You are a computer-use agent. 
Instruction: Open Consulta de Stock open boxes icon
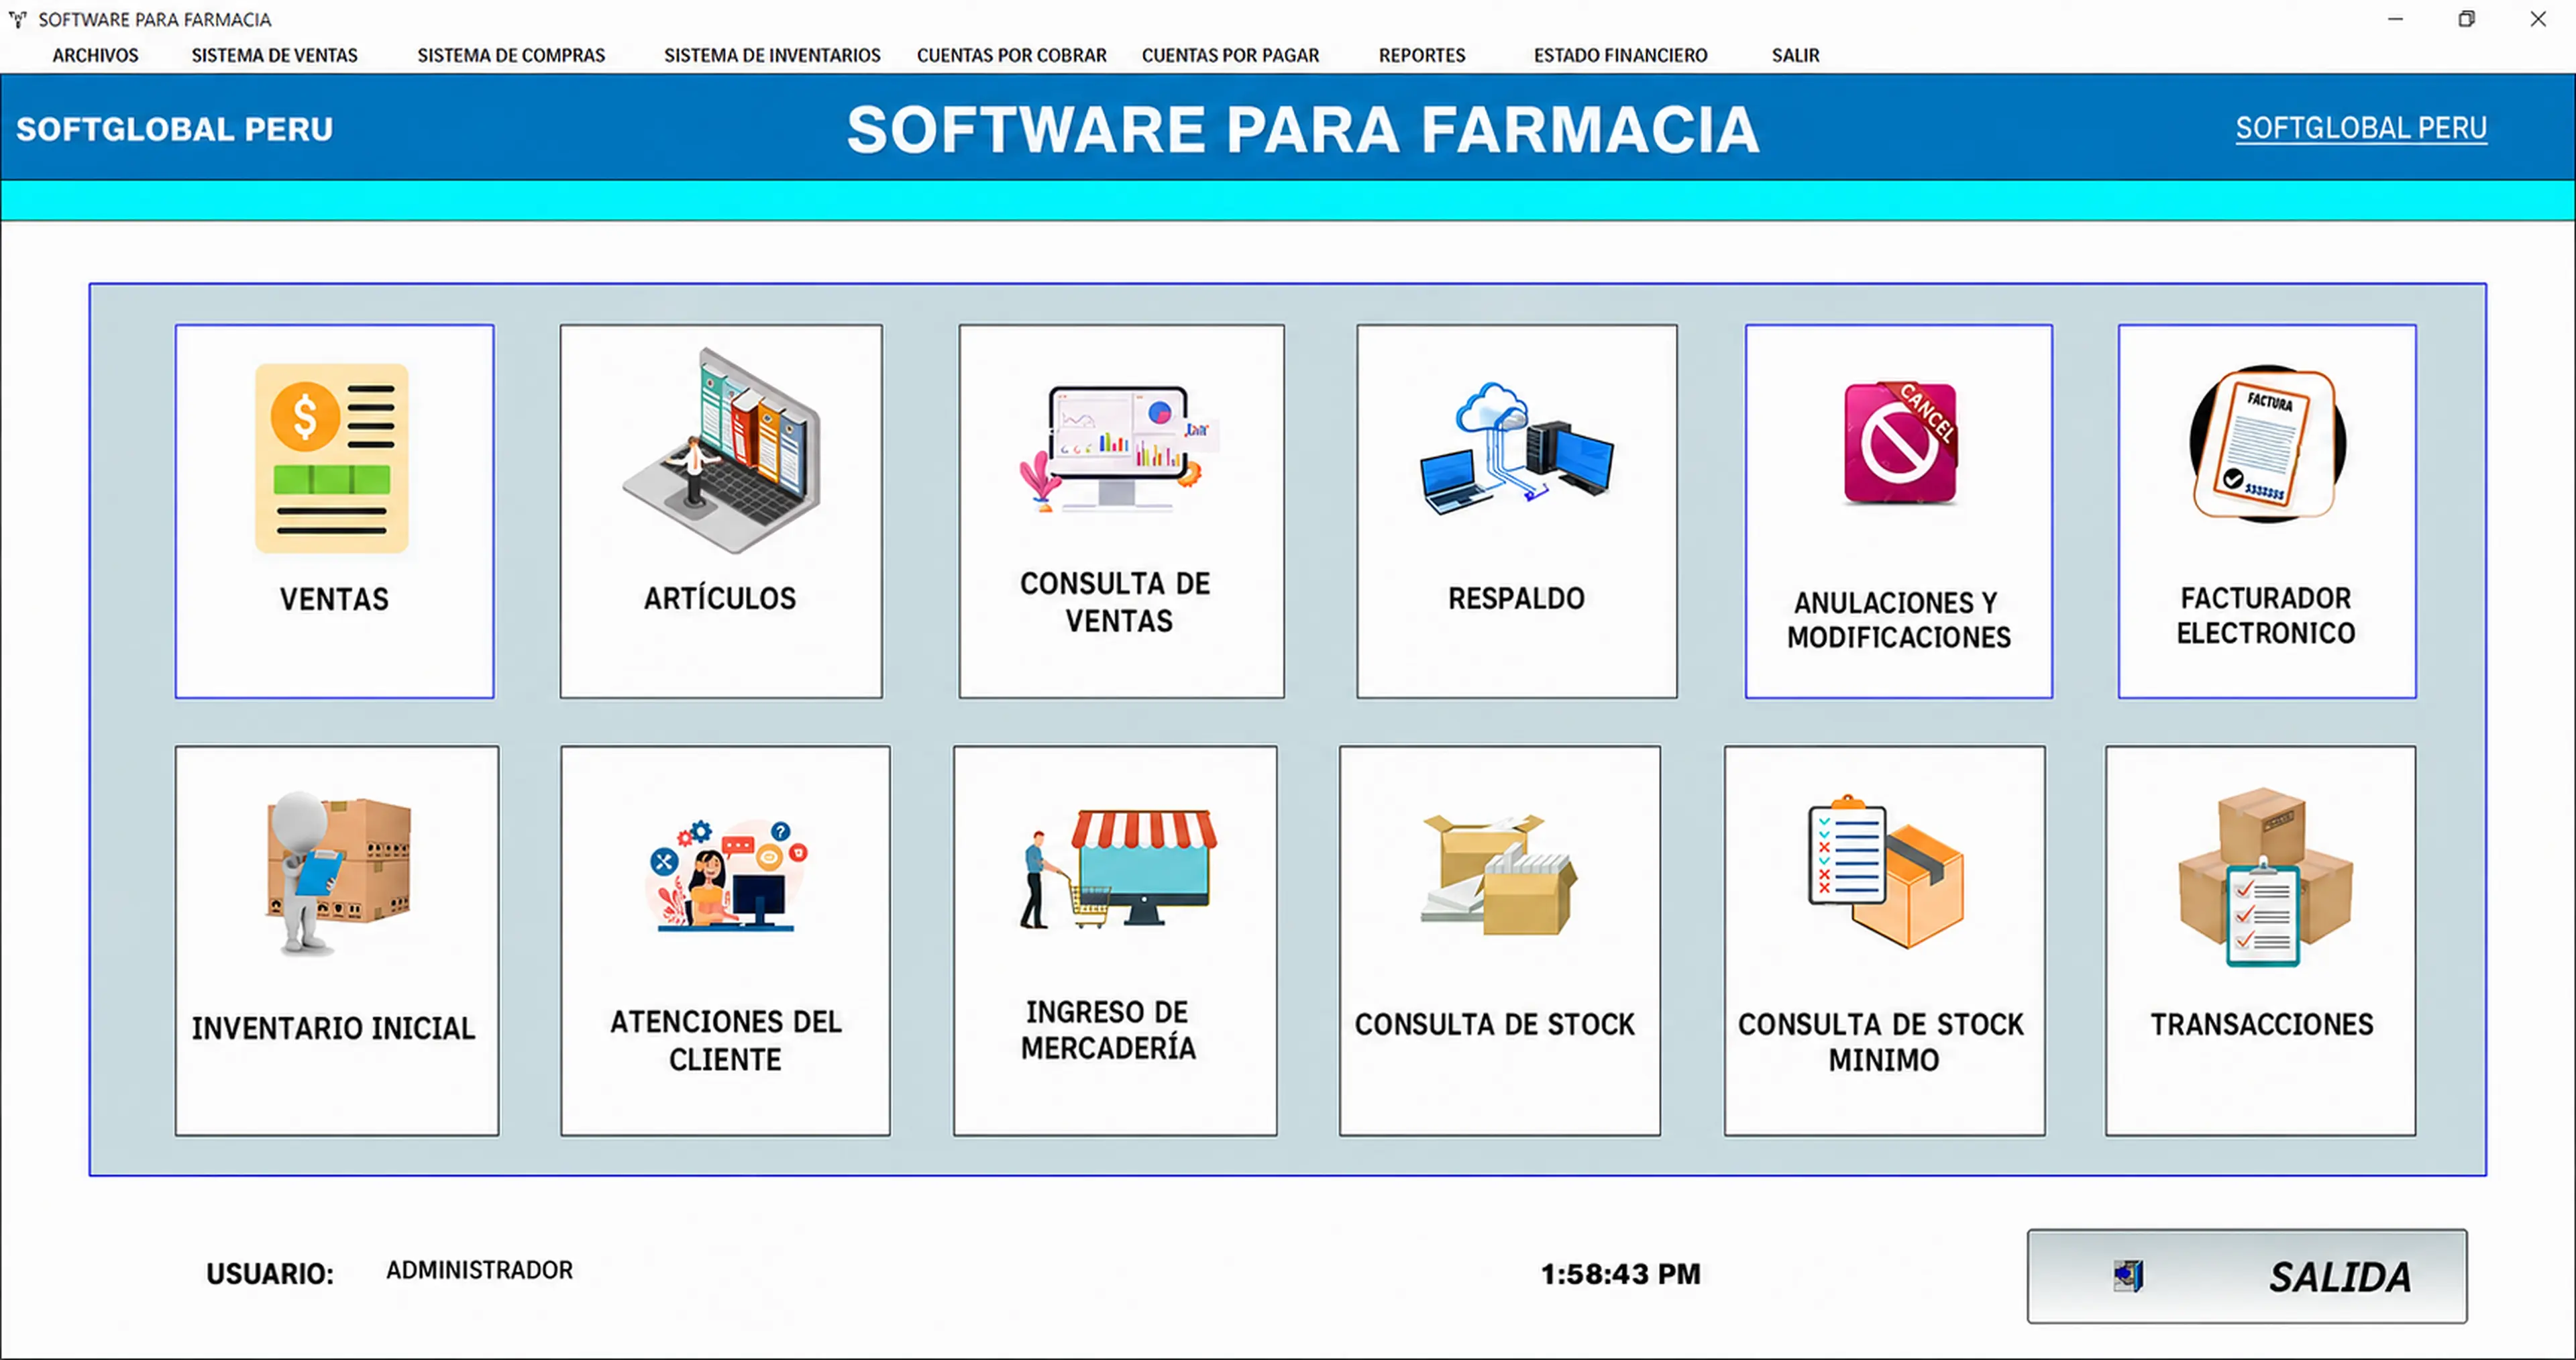point(1499,875)
